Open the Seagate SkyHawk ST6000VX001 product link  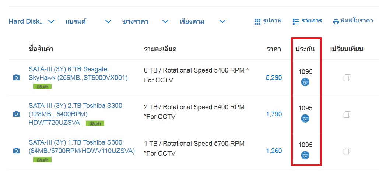click(78, 74)
